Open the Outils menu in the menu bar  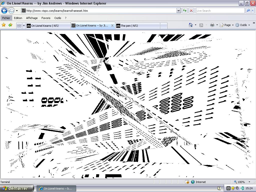pos(58,18)
